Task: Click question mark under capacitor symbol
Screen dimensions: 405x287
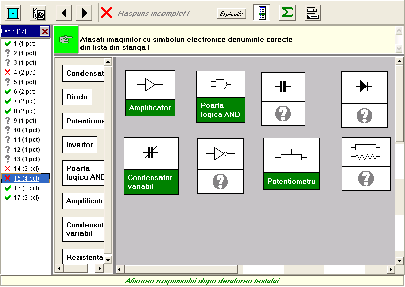Action: click(283, 114)
